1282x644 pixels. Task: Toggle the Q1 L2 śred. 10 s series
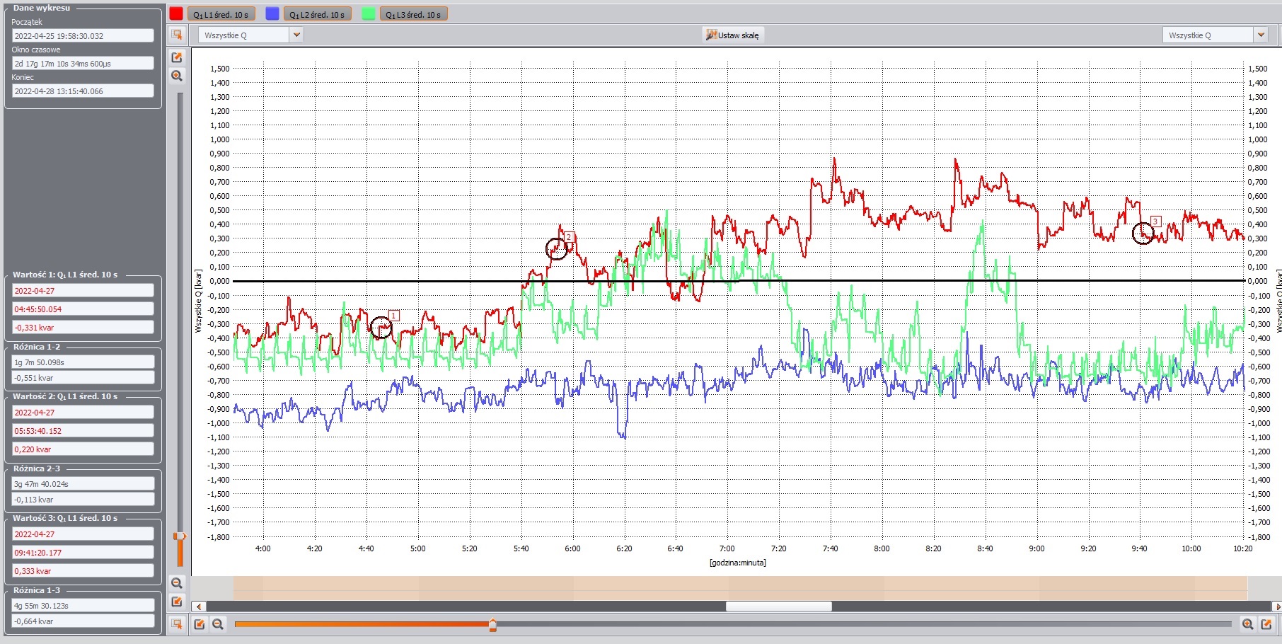click(x=317, y=14)
